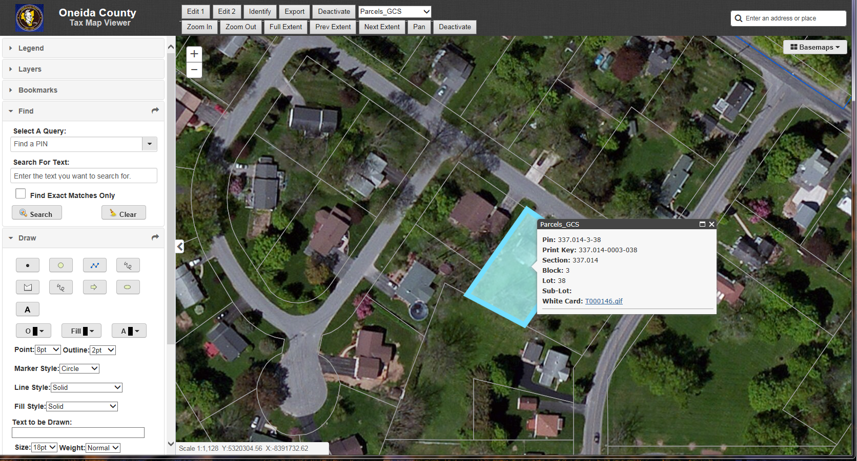Click the Edit 2 toolbar button
This screenshot has width=857, height=461.
tap(227, 11)
